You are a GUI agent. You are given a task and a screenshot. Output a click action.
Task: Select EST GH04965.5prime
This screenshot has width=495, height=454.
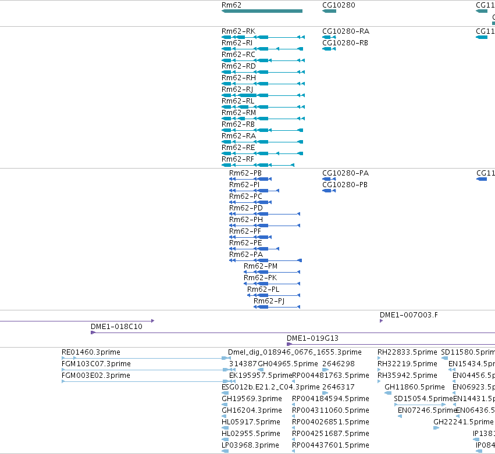tap(261, 370)
